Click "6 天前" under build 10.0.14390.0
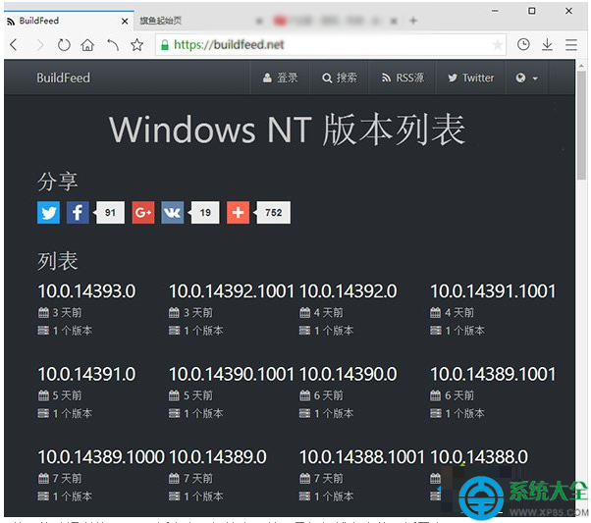Viewport: 591px width, 523px height. tap(328, 395)
